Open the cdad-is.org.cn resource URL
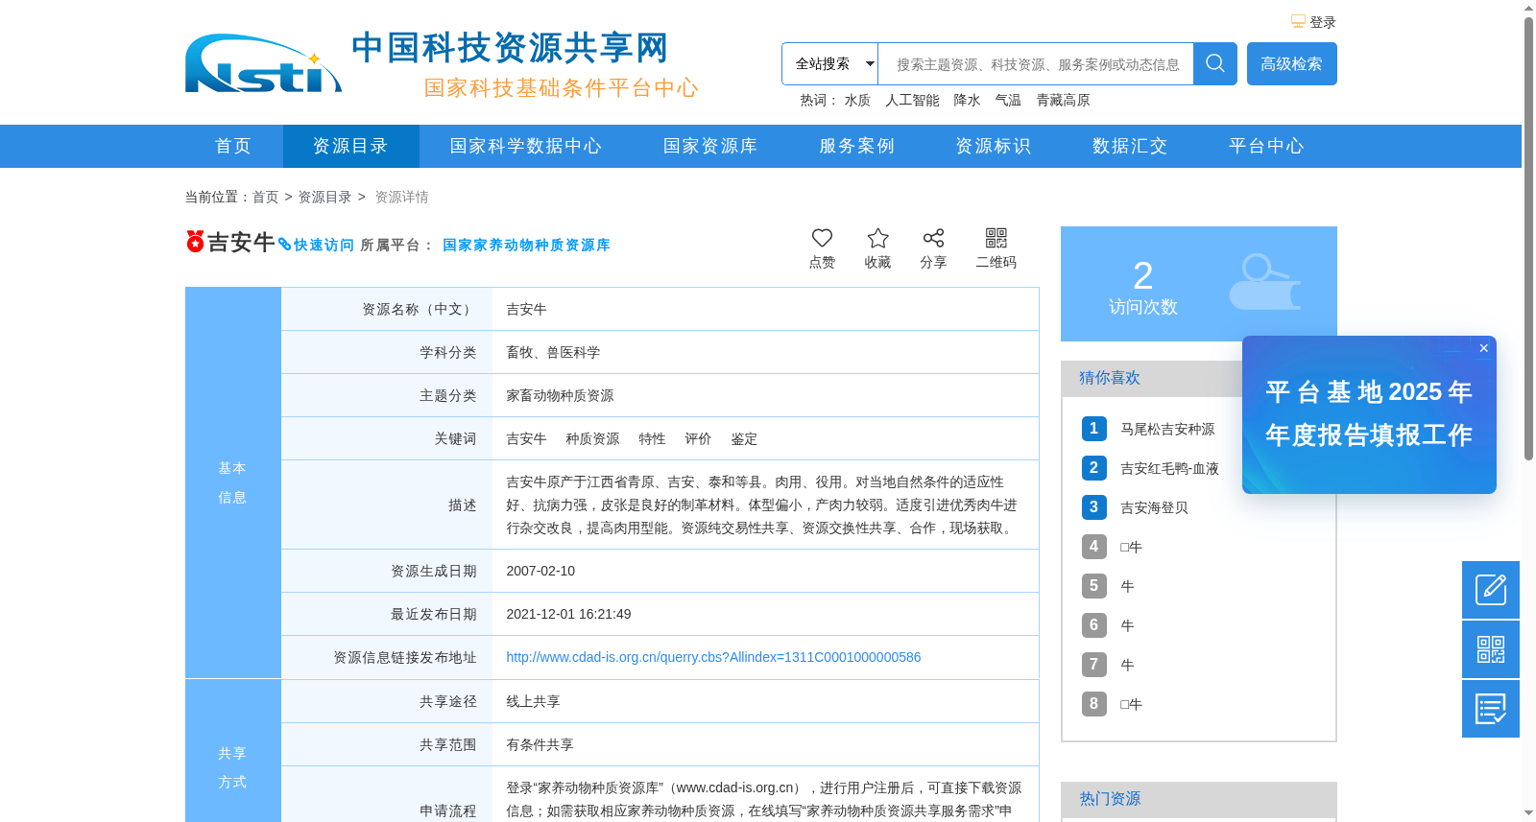 click(x=713, y=657)
